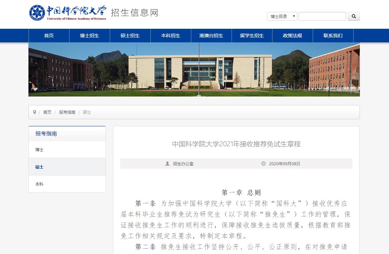Click the campus banner image
389x254 pixels.
coord(194,69)
